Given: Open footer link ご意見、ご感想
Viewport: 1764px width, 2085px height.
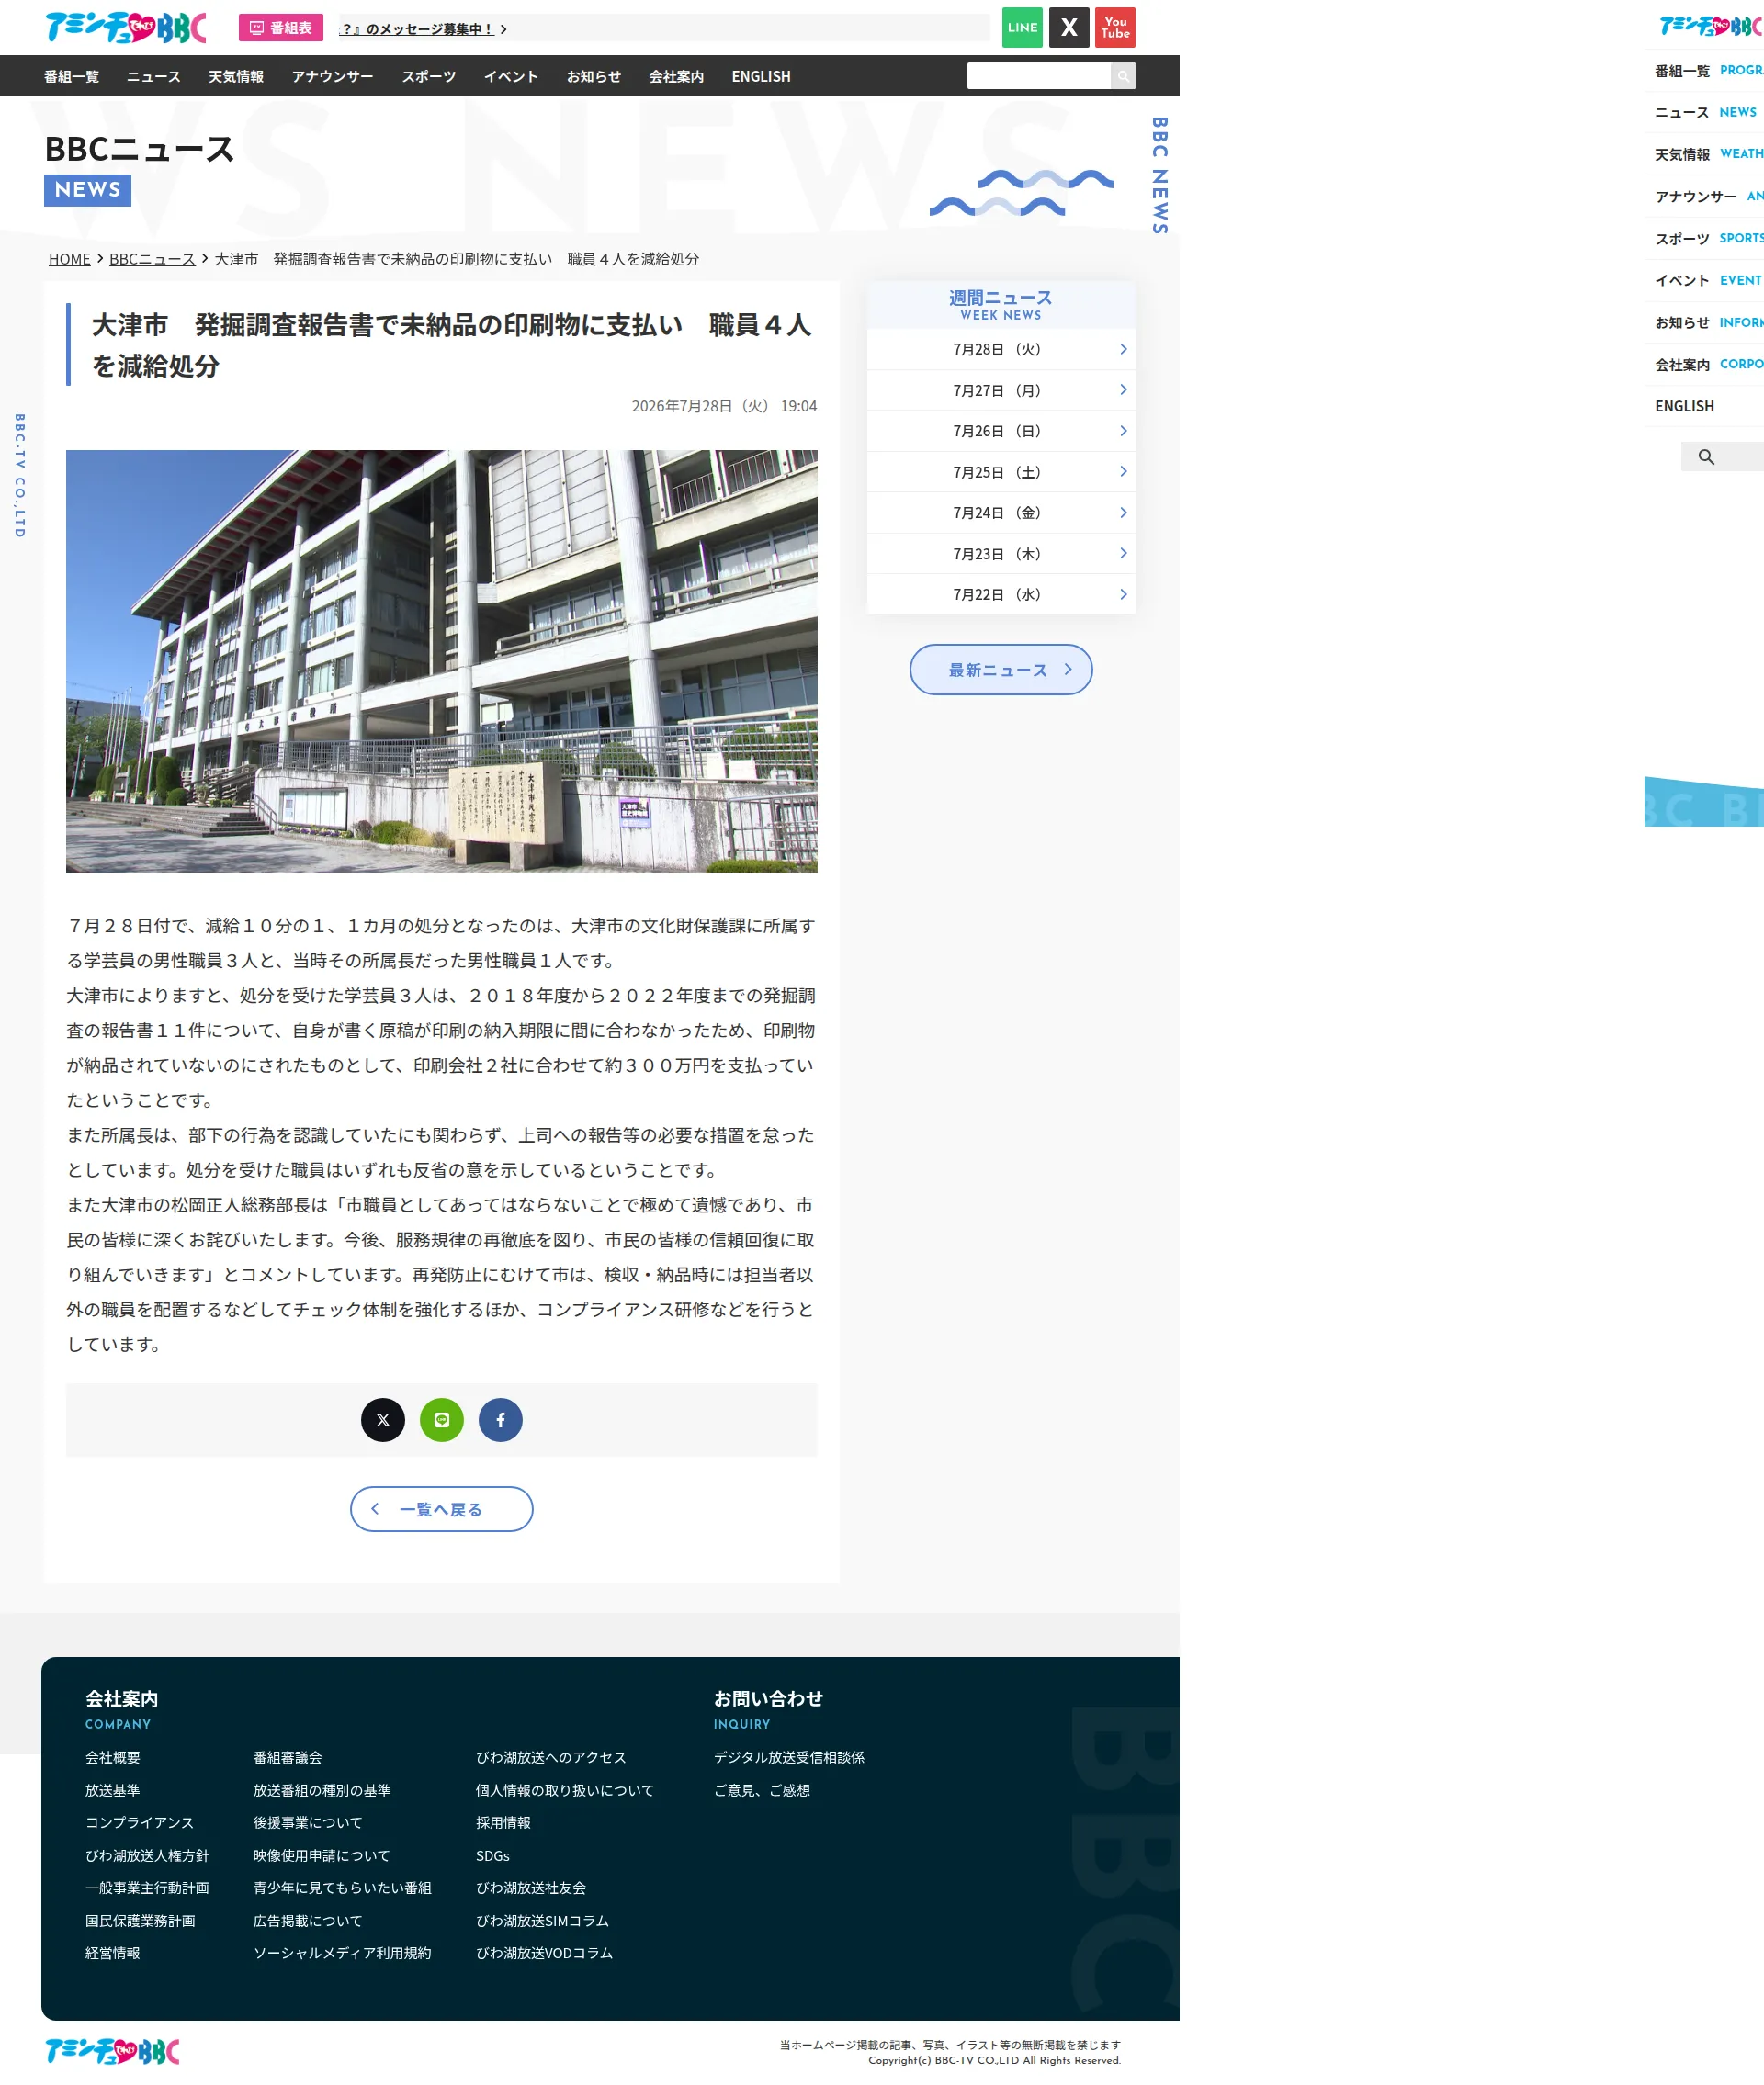Looking at the screenshot, I should pos(762,1790).
